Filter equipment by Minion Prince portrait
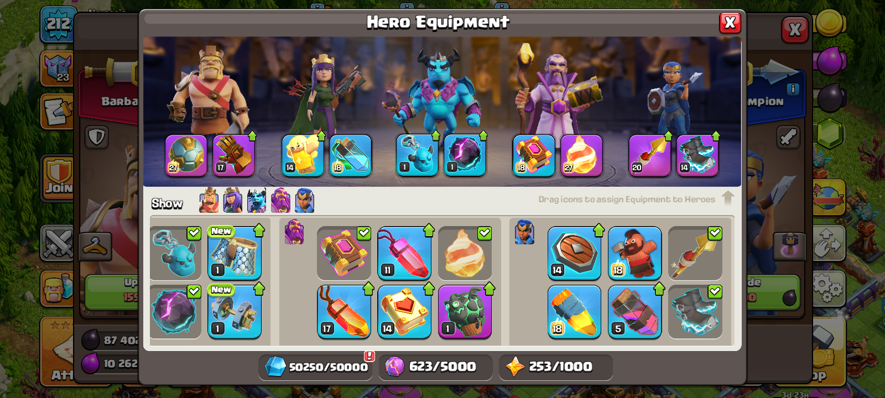Screen dimensions: 885x398 pyautogui.click(x=257, y=200)
